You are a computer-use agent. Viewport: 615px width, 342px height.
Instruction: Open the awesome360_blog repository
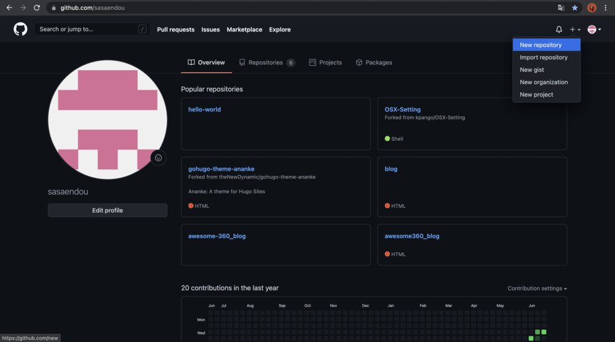point(412,236)
